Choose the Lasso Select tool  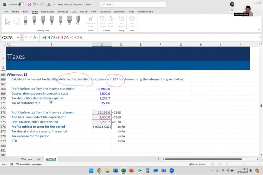coord(17,22)
